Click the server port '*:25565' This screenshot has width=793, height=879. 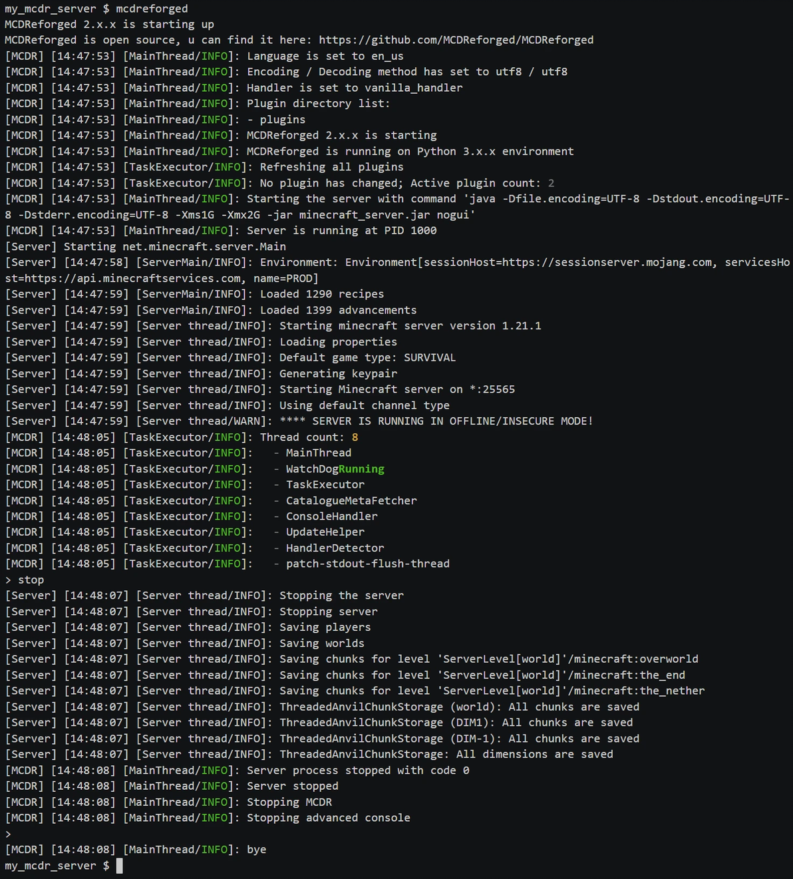[x=492, y=389]
